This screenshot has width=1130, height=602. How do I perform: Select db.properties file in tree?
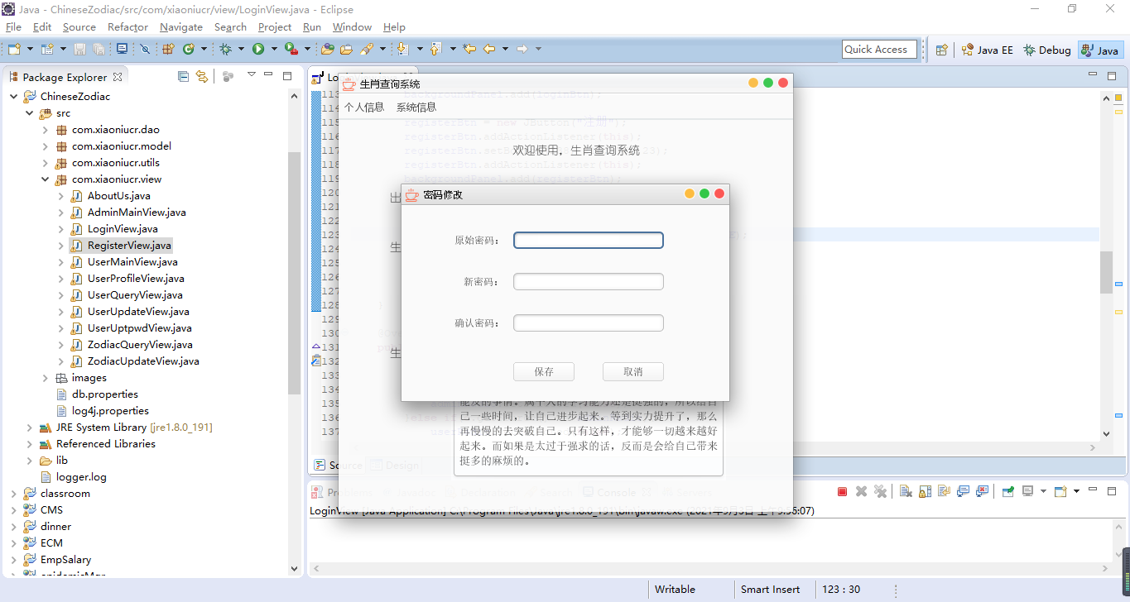point(104,394)
